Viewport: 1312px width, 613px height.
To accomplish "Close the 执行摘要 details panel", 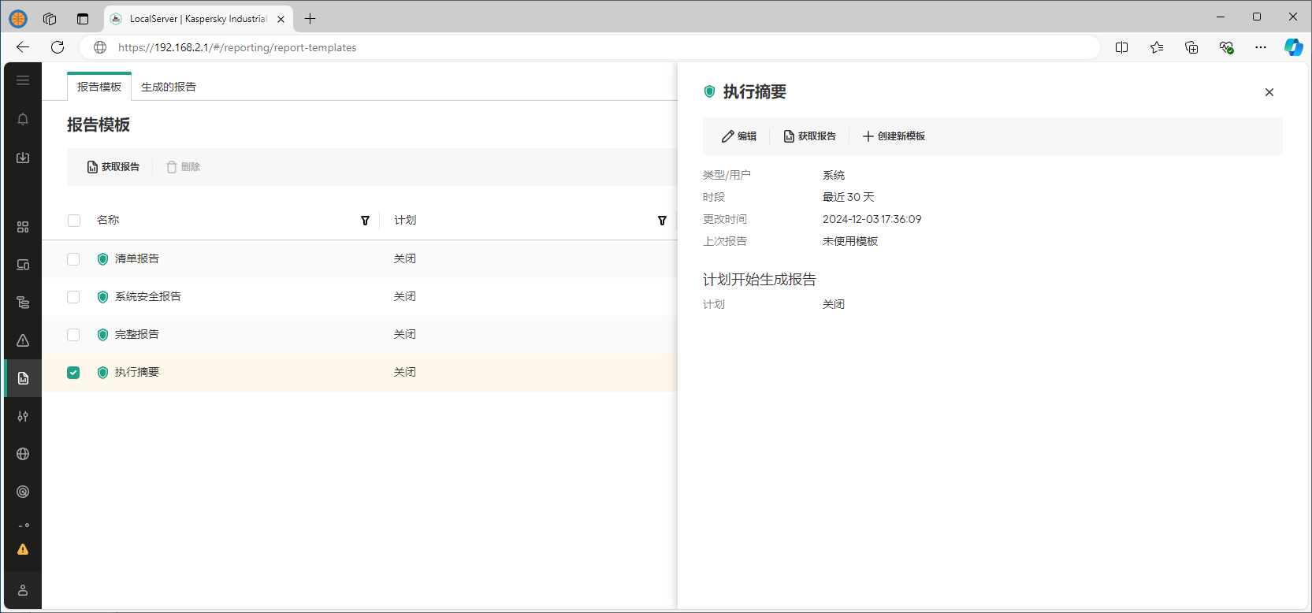I will 1269,92.
